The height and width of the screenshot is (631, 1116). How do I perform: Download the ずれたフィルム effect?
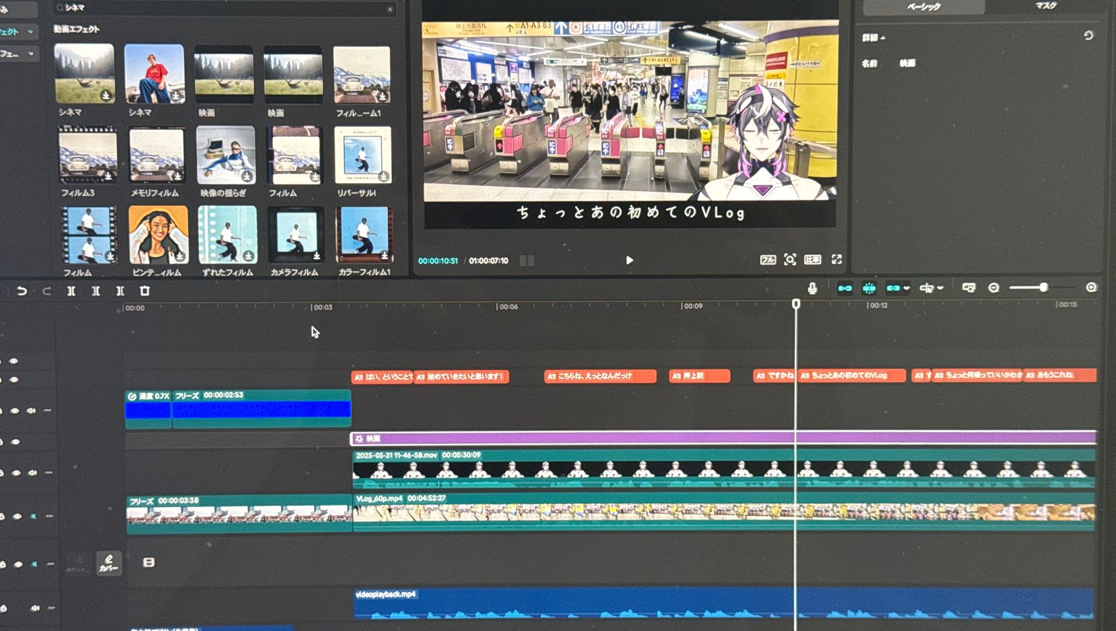point(248,256)
